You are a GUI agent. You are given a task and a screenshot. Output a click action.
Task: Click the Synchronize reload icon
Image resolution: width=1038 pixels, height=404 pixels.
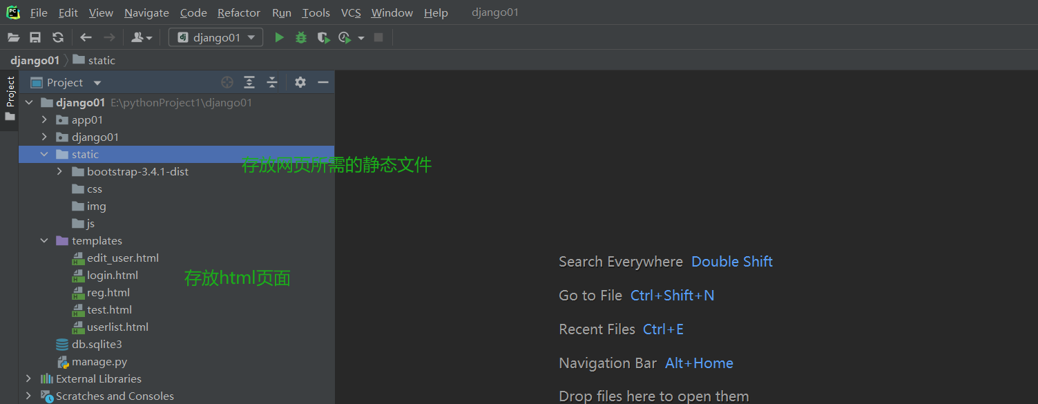coord(58,37)
